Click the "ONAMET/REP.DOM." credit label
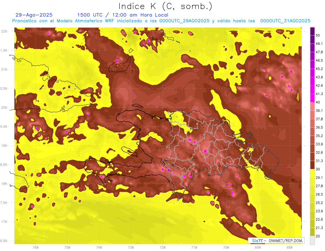The image size is (325, 251). click(x=285, y=240)
